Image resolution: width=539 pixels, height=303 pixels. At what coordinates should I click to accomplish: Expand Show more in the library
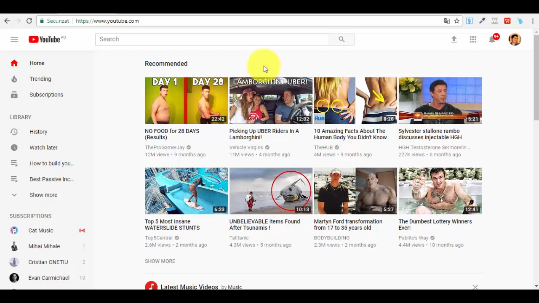tap(43, 195)
